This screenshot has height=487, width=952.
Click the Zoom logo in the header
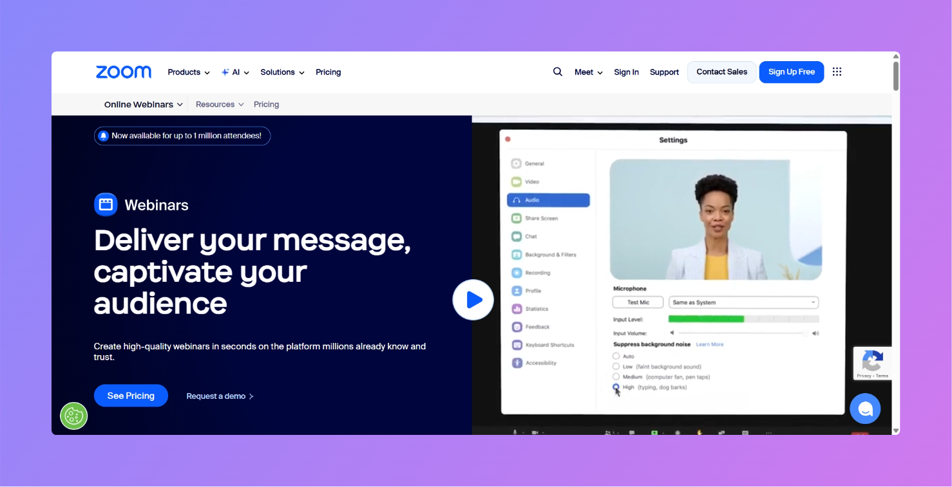click(x=124, y=72)
